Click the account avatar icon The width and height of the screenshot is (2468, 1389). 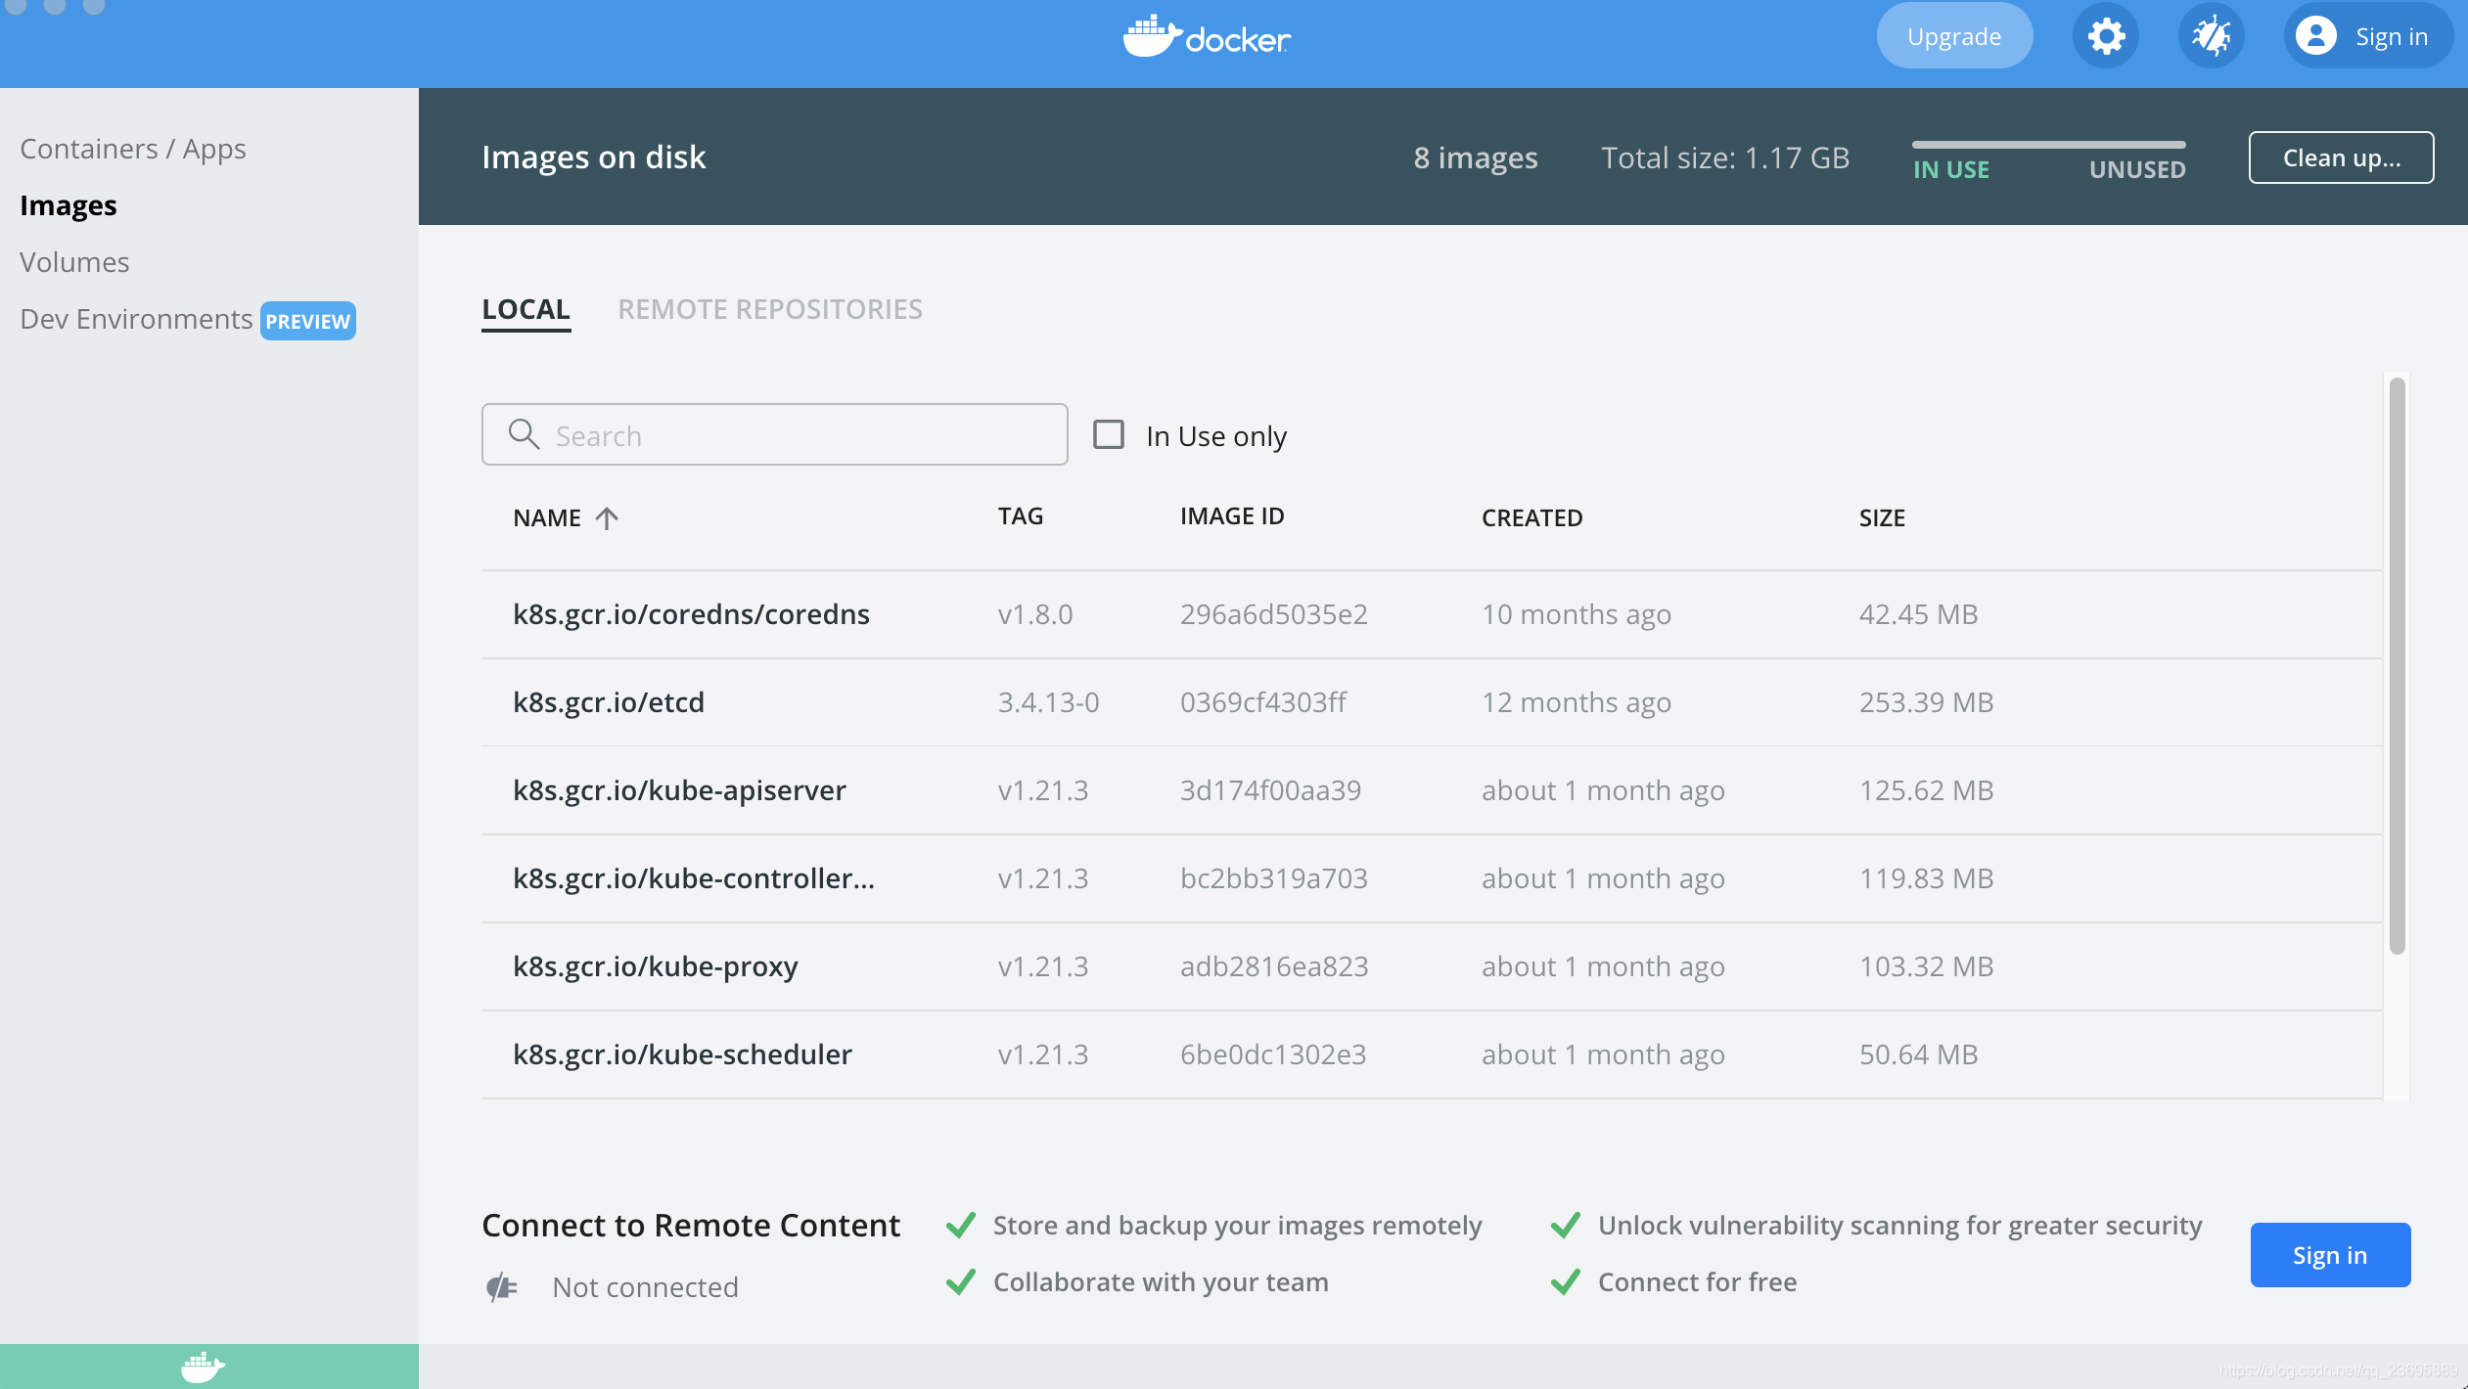[x=2315, y=36]
